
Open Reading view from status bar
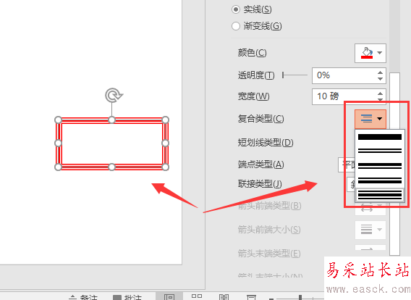pos(224,297)
